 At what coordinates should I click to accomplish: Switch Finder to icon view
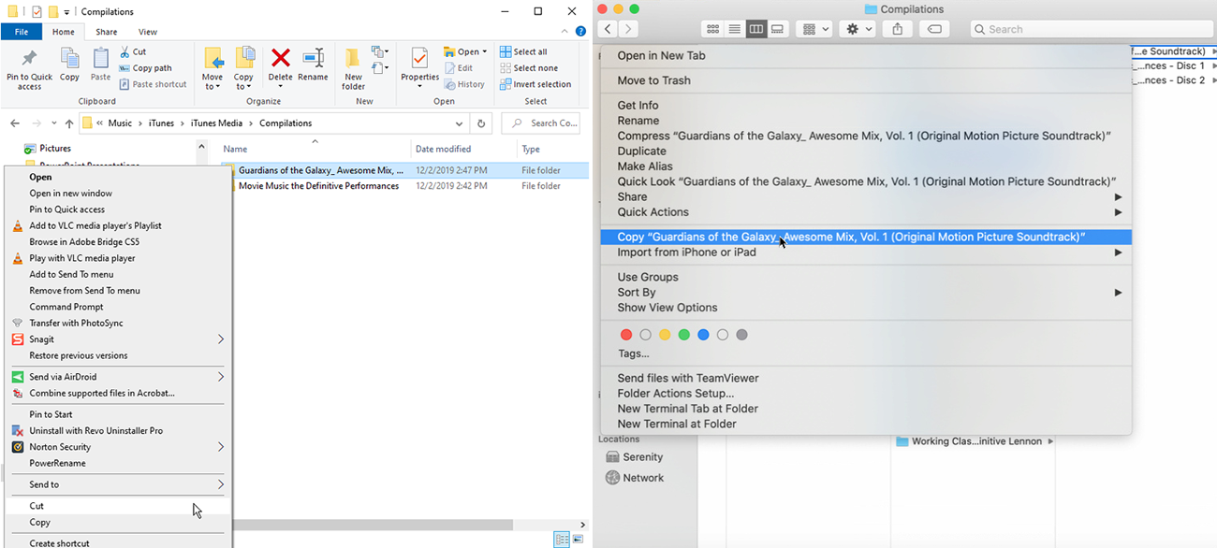click(x=713, y=29)
